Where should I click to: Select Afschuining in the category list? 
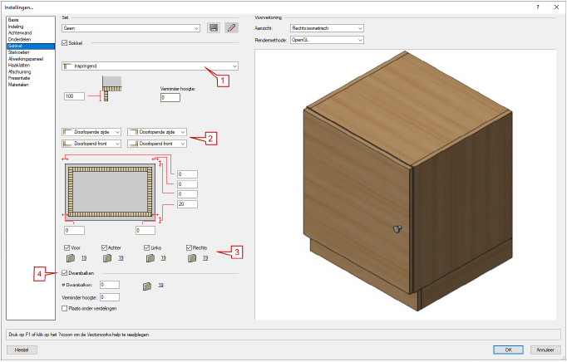point(31,72)
